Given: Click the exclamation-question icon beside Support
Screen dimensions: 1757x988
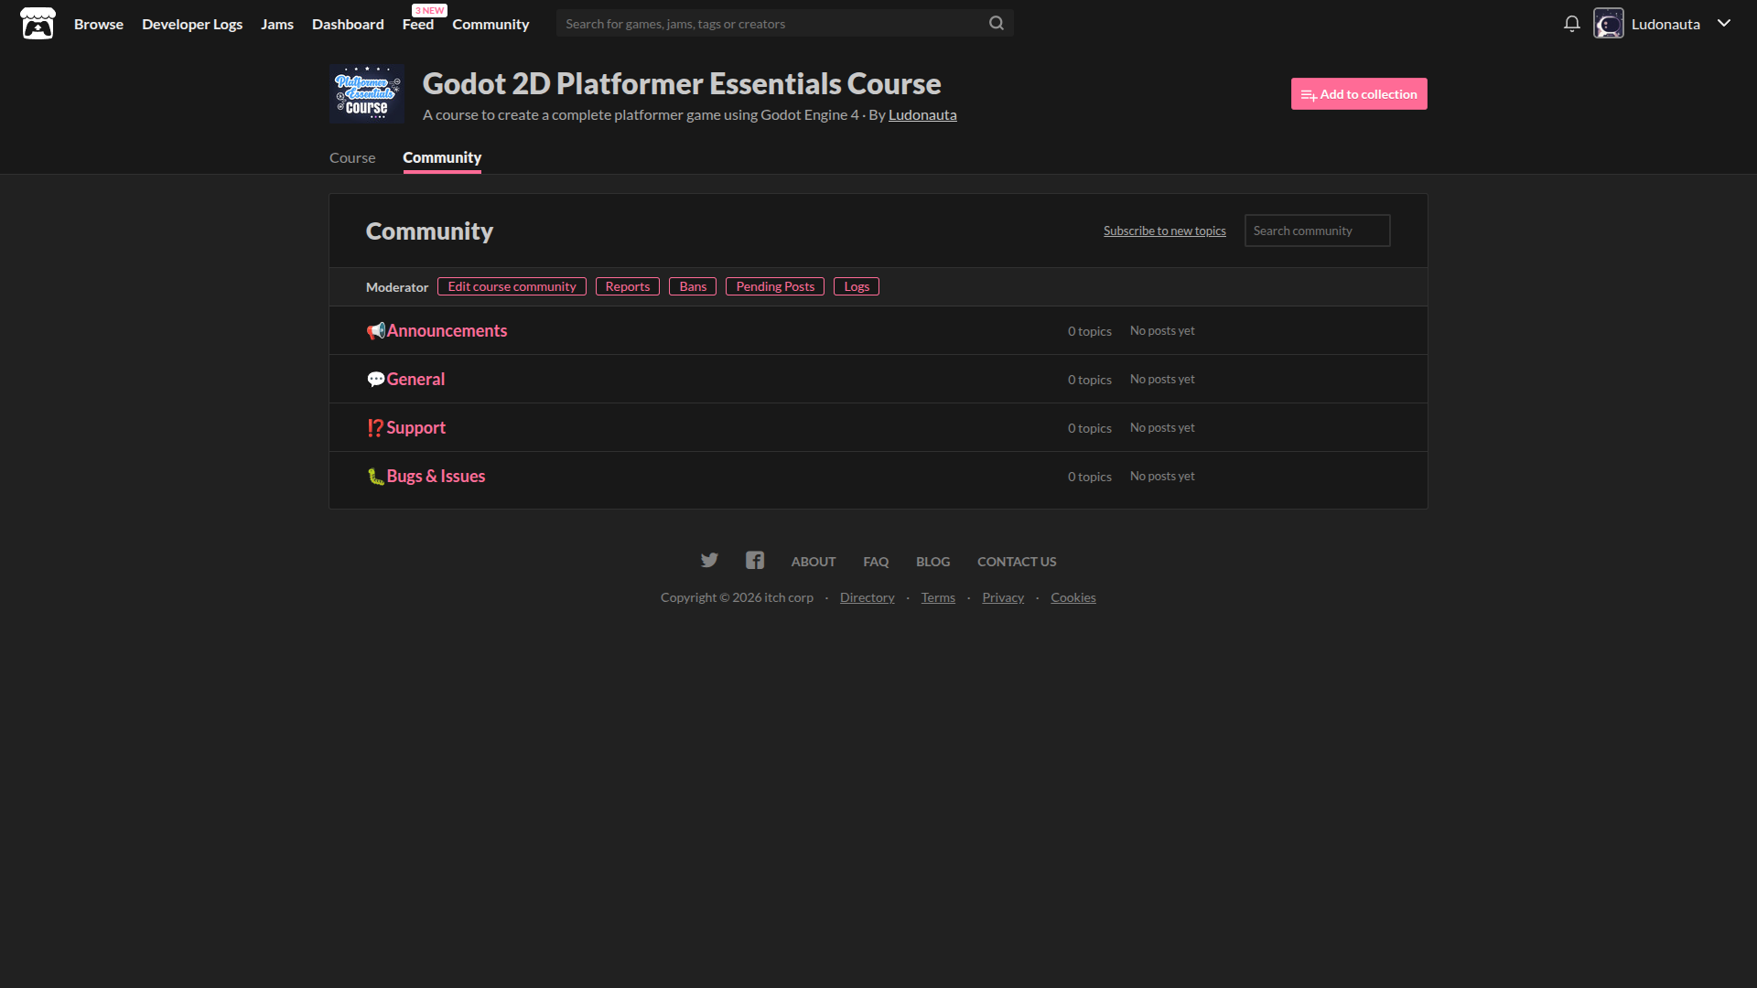Looking at the screenshot, I should coord(375,428).
